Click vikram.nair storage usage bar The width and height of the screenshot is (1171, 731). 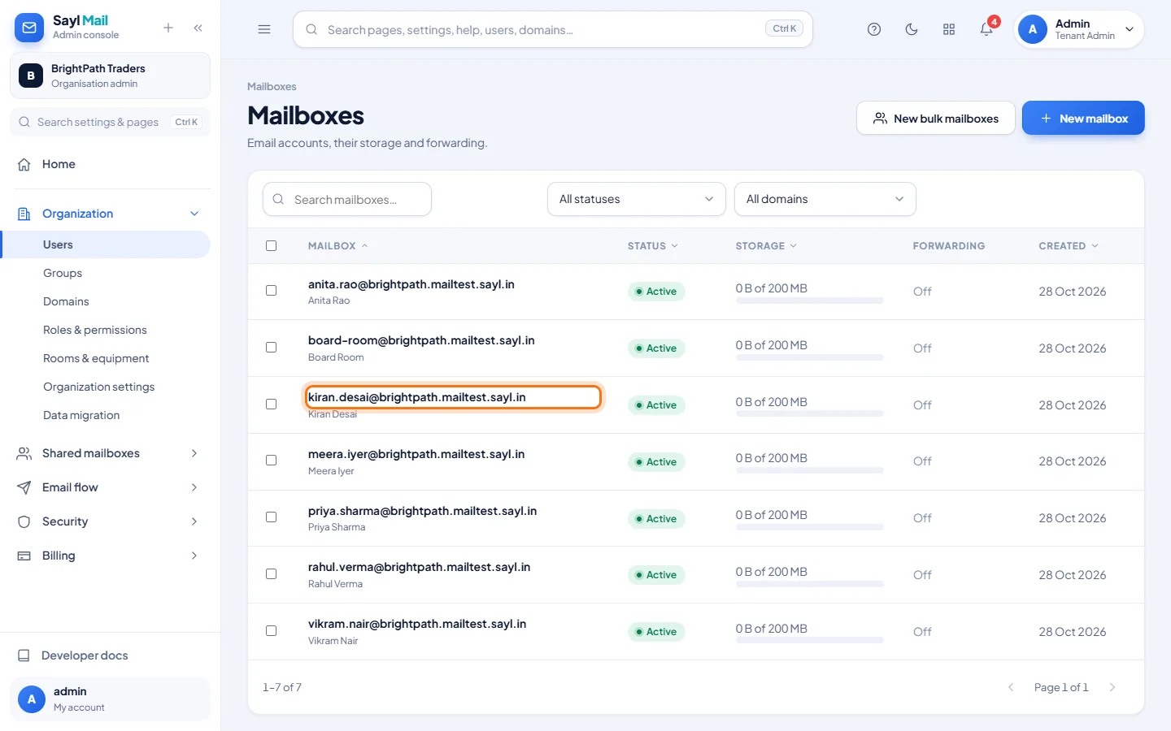pos(810,640)
